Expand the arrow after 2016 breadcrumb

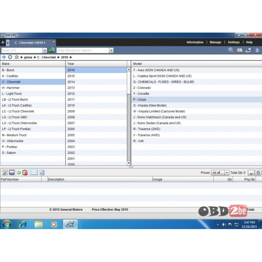pos(71,57)
